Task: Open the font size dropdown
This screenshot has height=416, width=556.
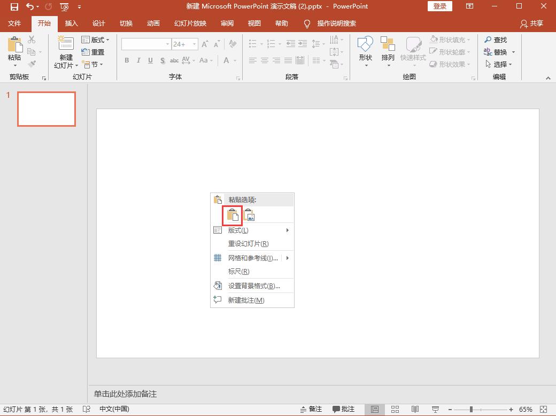Action: (195, 44)
